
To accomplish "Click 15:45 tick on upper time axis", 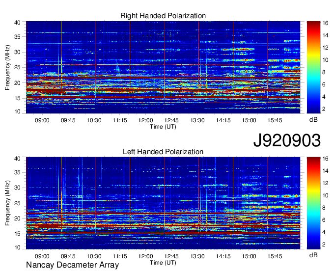I will click(275, 120).
